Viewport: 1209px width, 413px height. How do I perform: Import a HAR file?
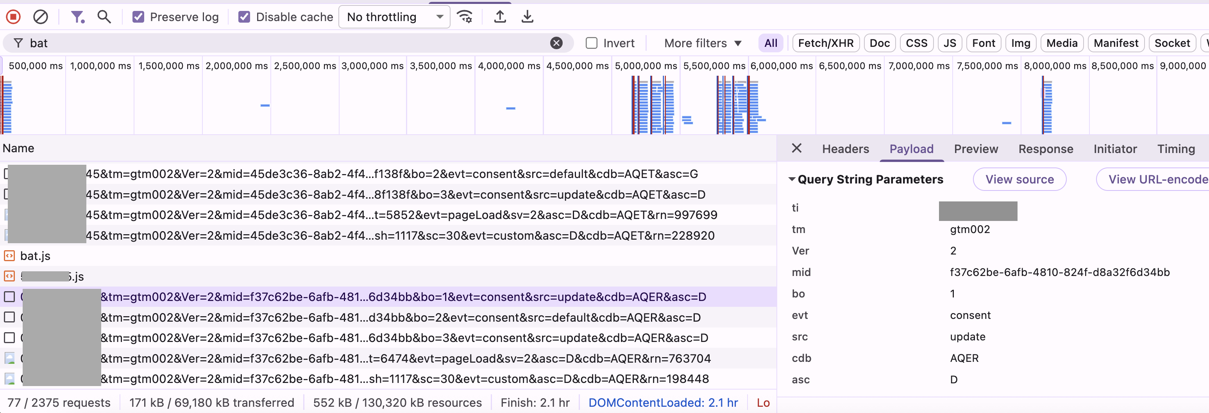tap(500, 16)
